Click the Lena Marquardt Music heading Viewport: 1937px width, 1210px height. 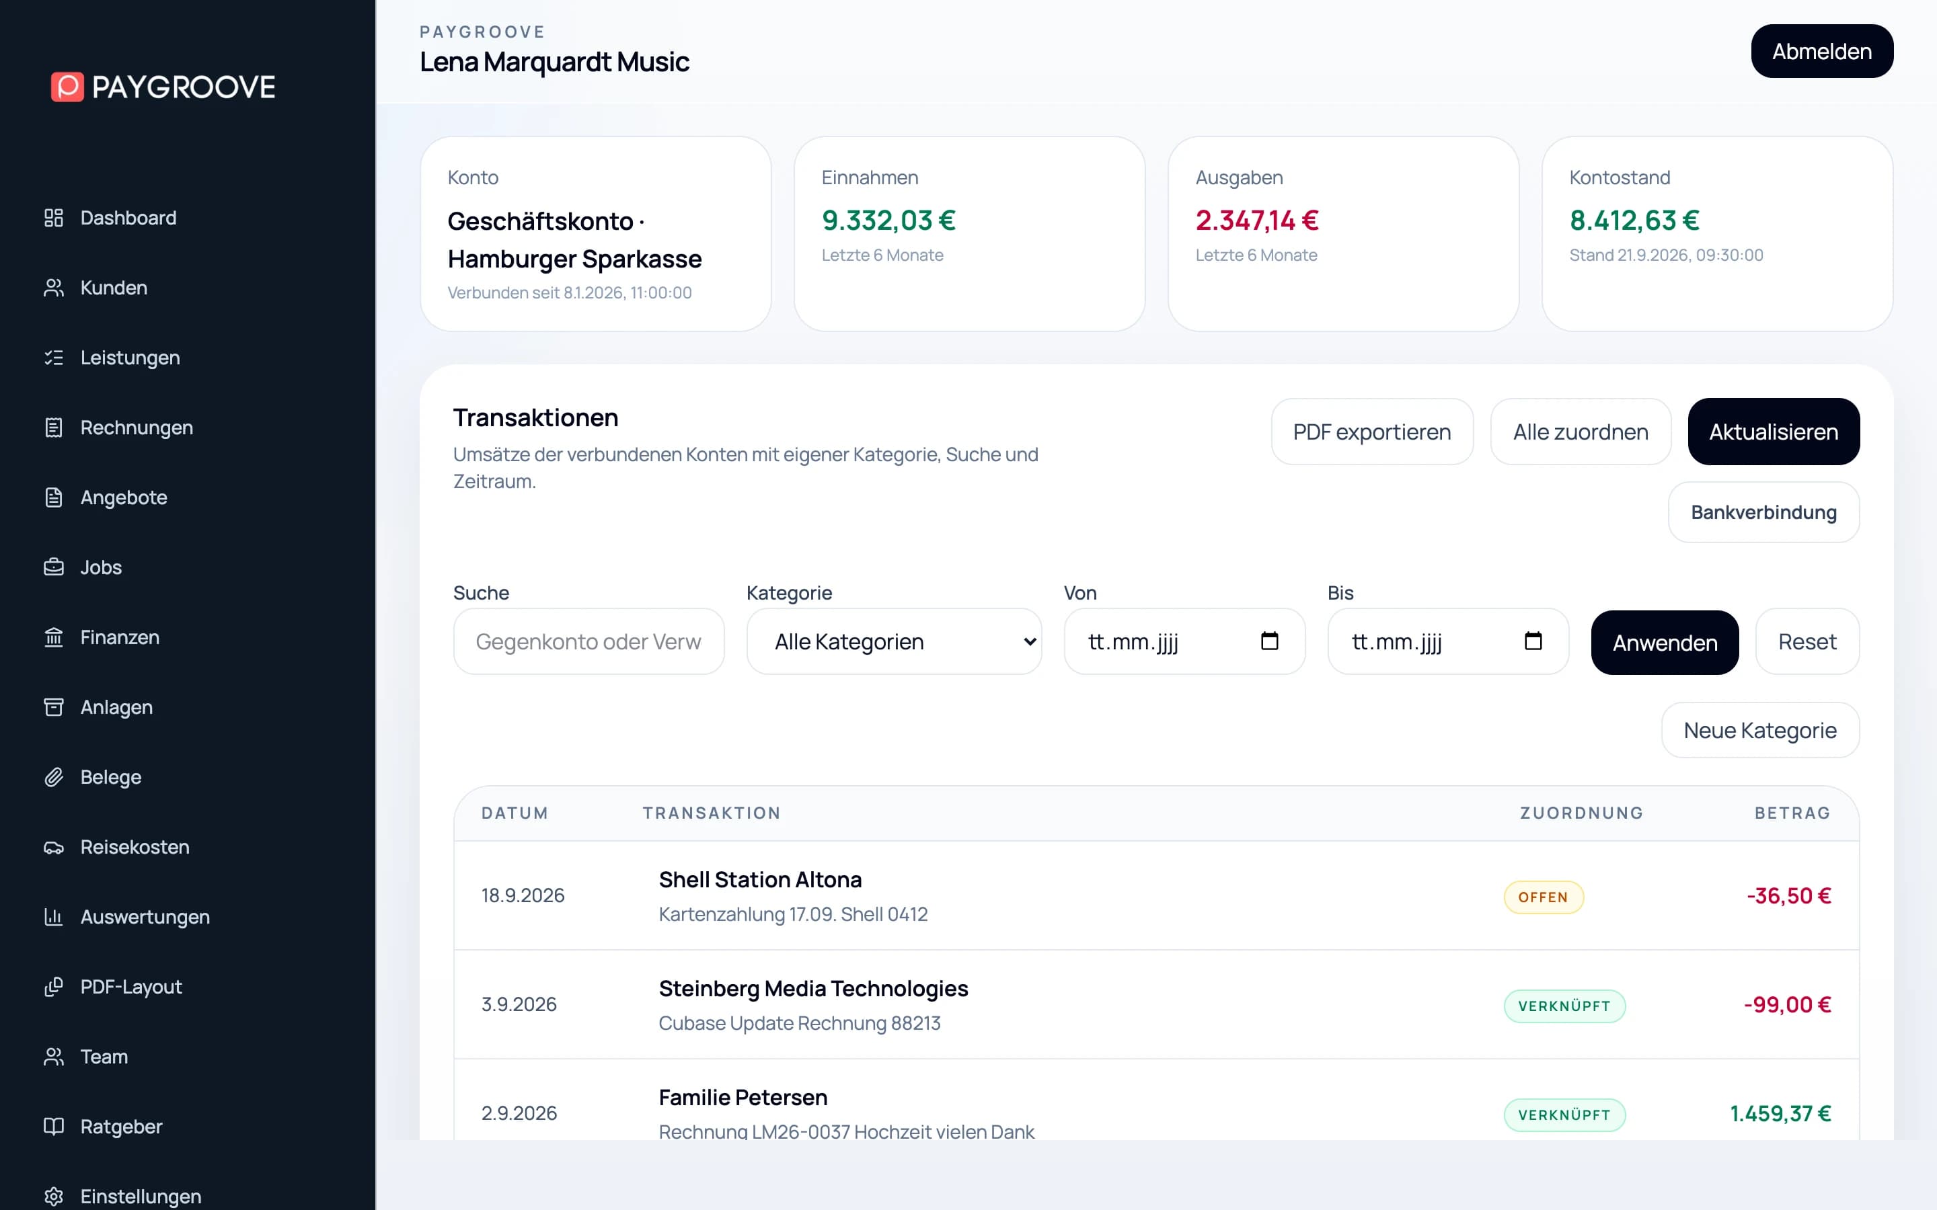(554, 62)
